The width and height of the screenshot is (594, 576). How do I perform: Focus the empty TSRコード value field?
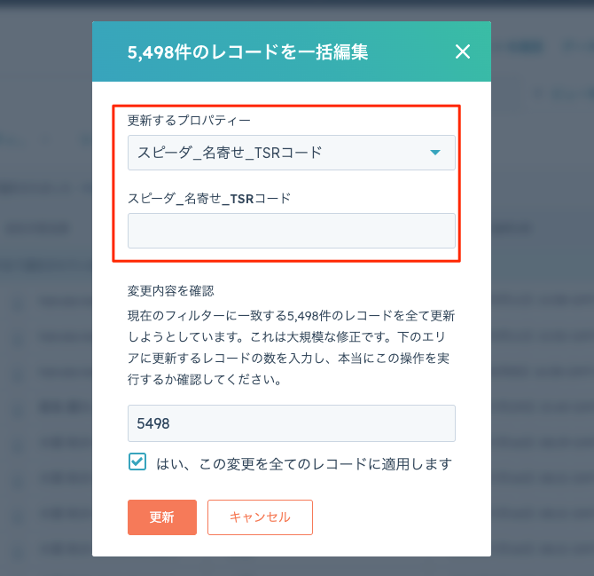[x=291, y=231]
